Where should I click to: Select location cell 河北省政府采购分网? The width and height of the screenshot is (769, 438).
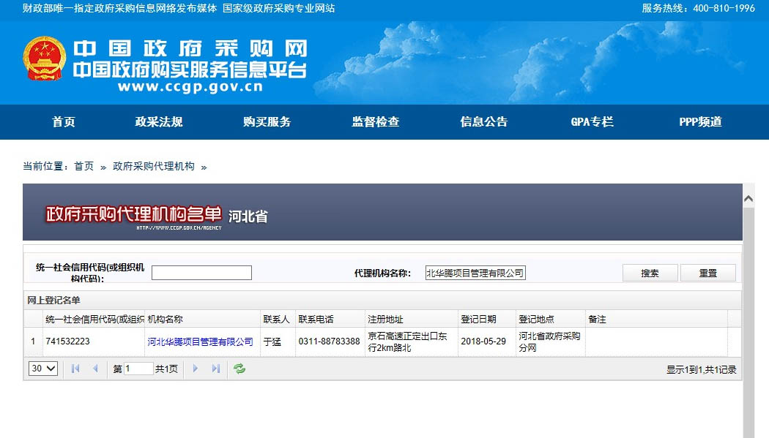pyautogui.click(x=551, y=341)
